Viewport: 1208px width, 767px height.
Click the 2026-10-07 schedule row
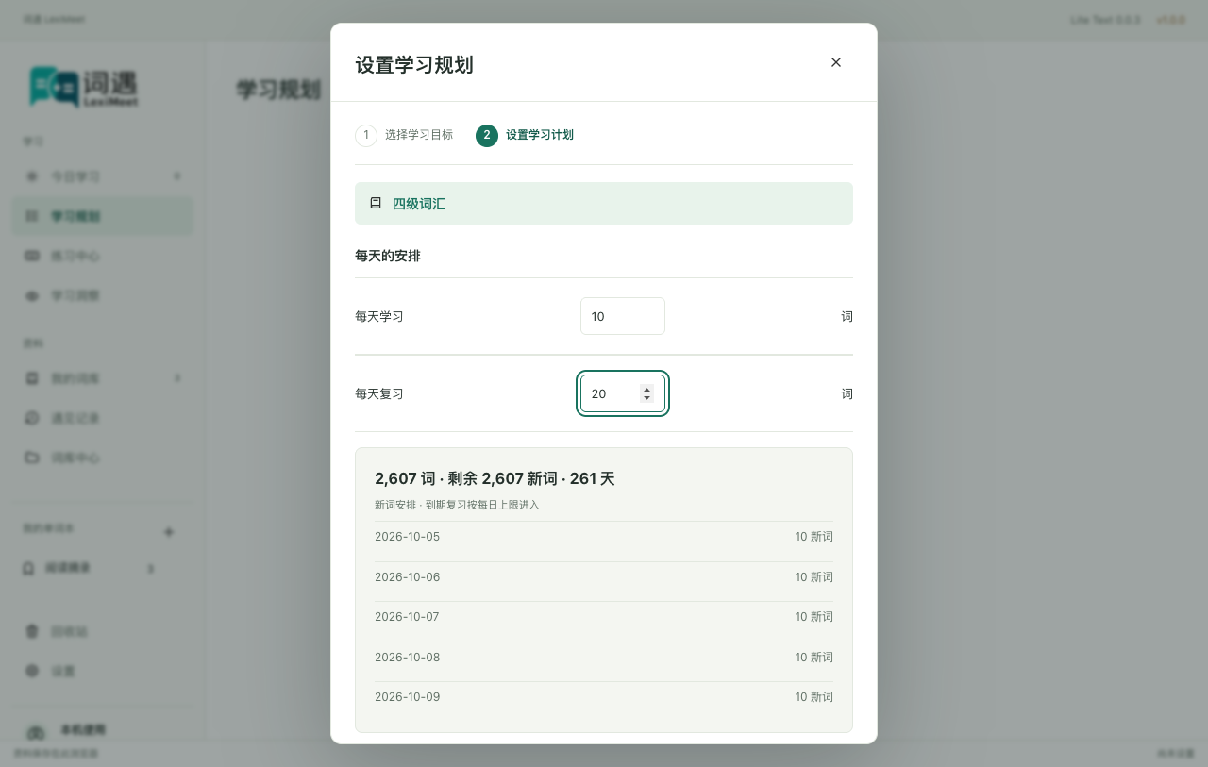(x=604, y=617)
